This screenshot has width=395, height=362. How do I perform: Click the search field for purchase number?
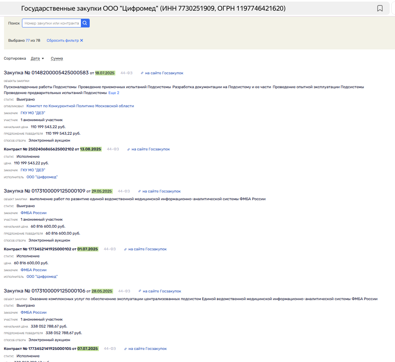pos(51,23)
